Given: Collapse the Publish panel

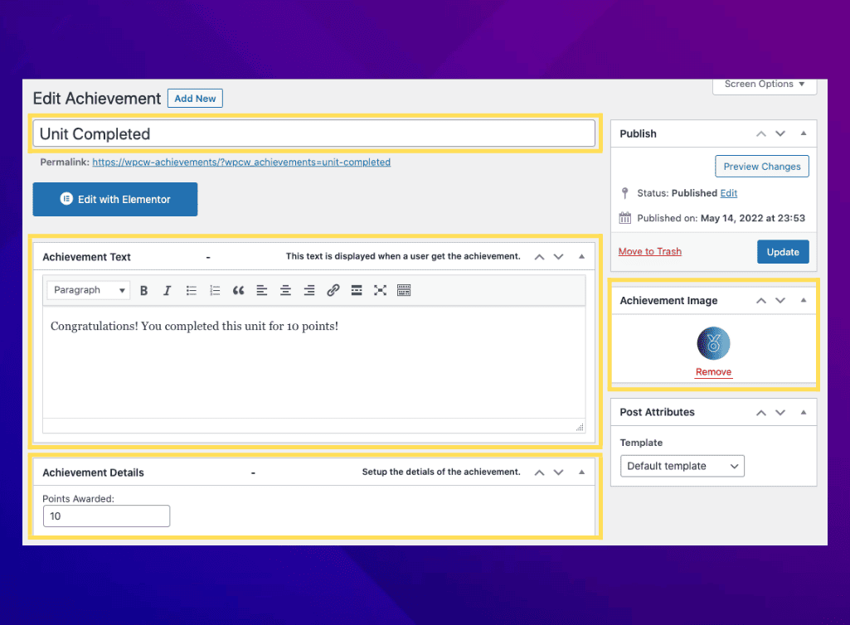Looking at the screenshot, I should (804, 133).
